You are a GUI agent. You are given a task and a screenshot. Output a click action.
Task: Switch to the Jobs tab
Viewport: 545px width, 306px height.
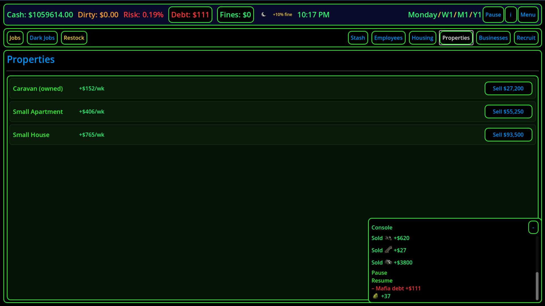(x=15, y=37)
